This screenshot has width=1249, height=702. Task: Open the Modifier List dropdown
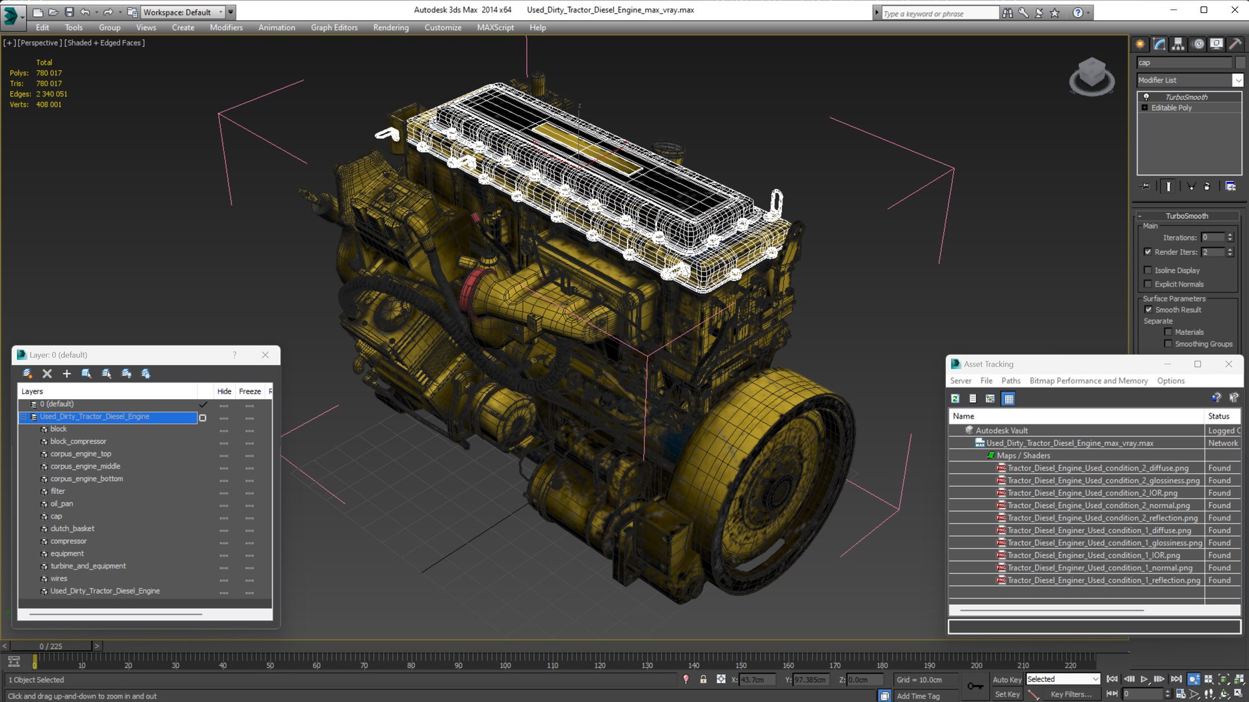[x=1237, y=80]
